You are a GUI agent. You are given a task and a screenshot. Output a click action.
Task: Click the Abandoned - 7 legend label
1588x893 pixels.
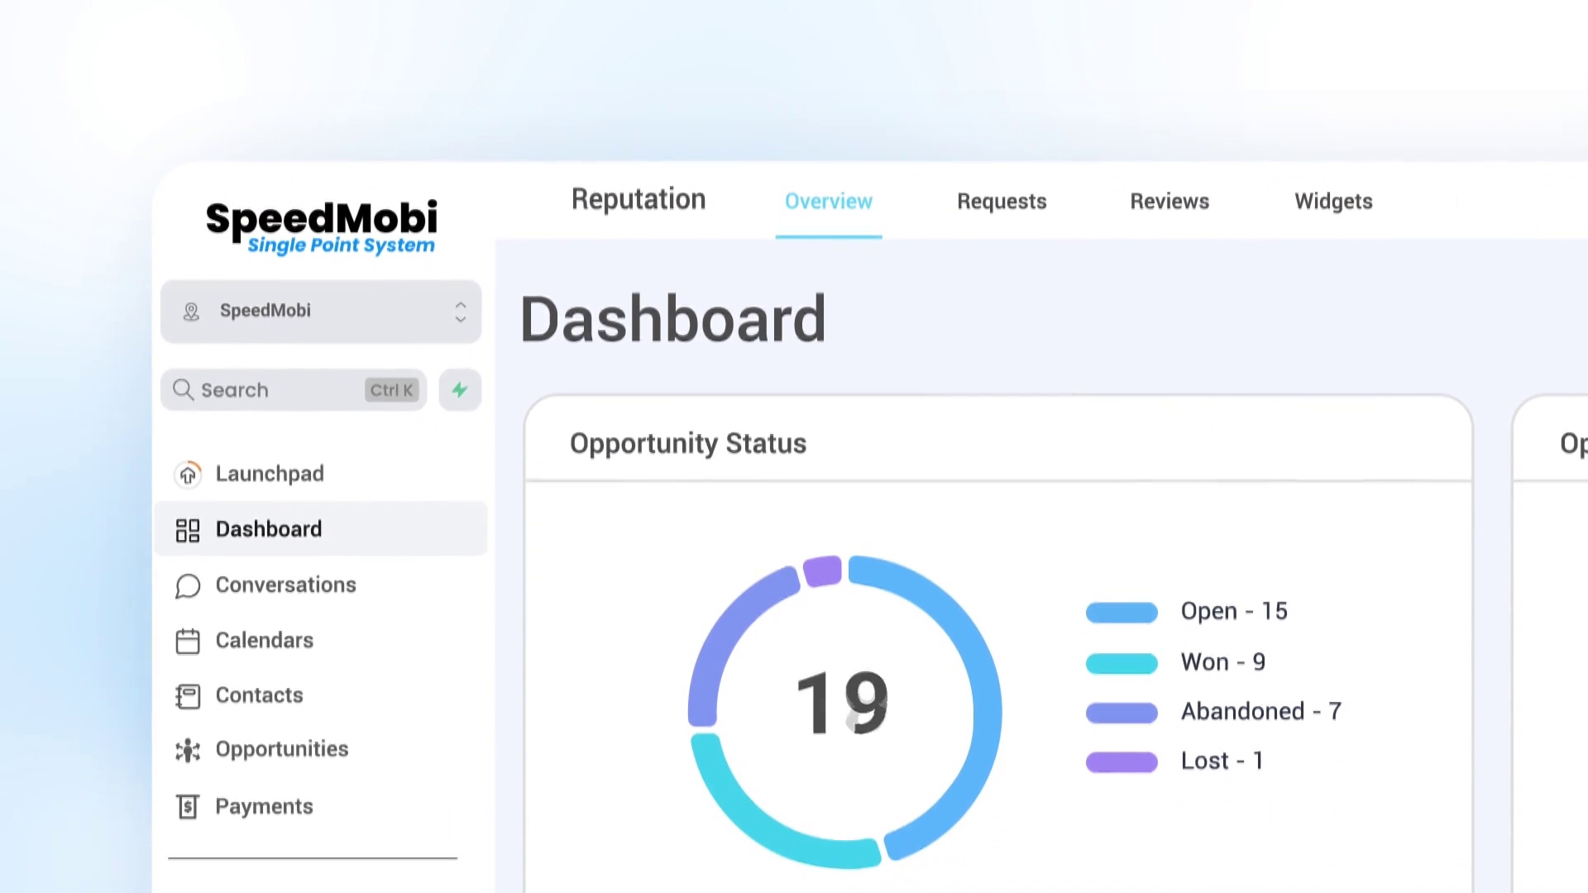click(1260, 712)
